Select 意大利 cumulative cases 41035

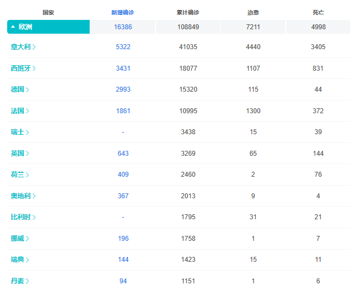click(188, 47)
